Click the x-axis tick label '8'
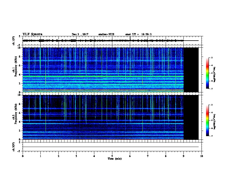This screenshot has height=175, width=227. coord(166,156)
